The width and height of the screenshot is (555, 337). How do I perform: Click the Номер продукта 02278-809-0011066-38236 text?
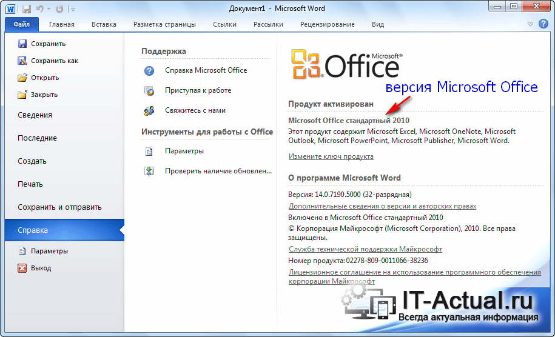(358, 261)
